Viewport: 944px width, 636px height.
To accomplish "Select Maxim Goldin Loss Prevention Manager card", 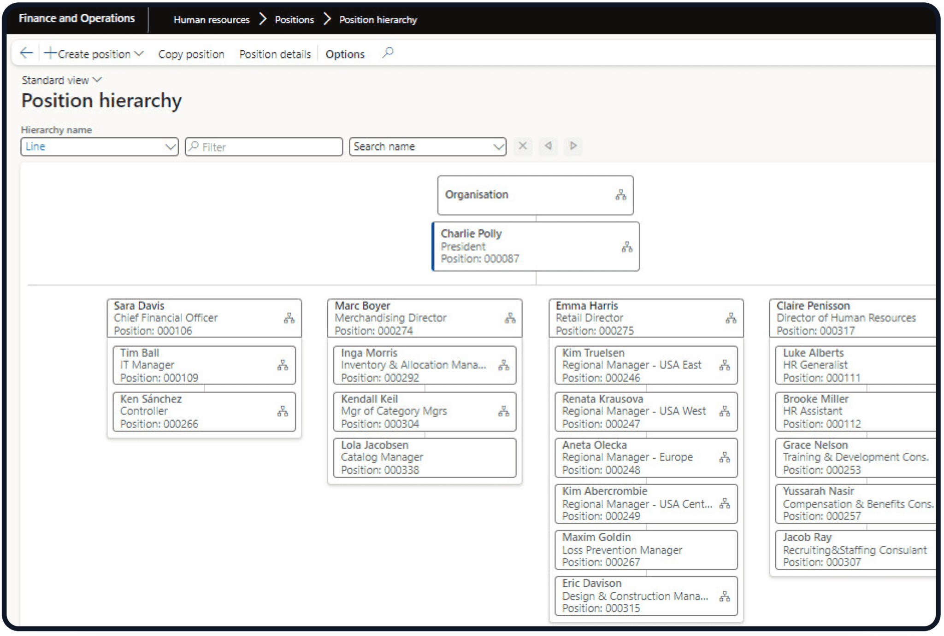I will coord(646,549).
